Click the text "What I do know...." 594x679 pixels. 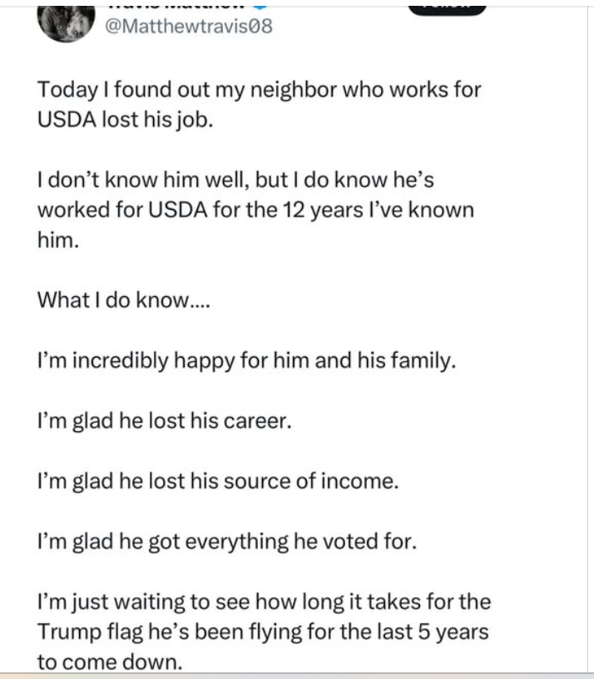click(x=124, y=300)
